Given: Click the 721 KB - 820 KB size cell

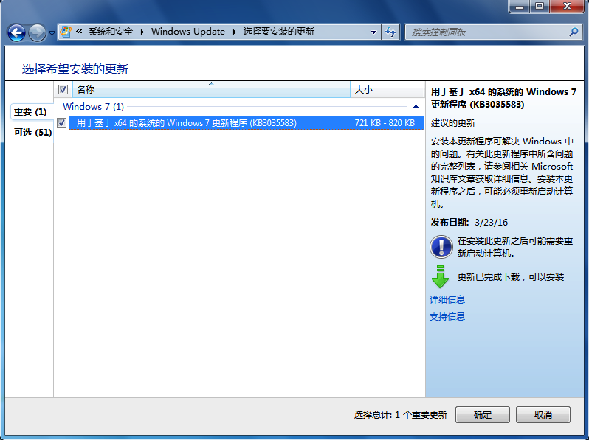Looking at the screenshot, I should coord(385,122).
